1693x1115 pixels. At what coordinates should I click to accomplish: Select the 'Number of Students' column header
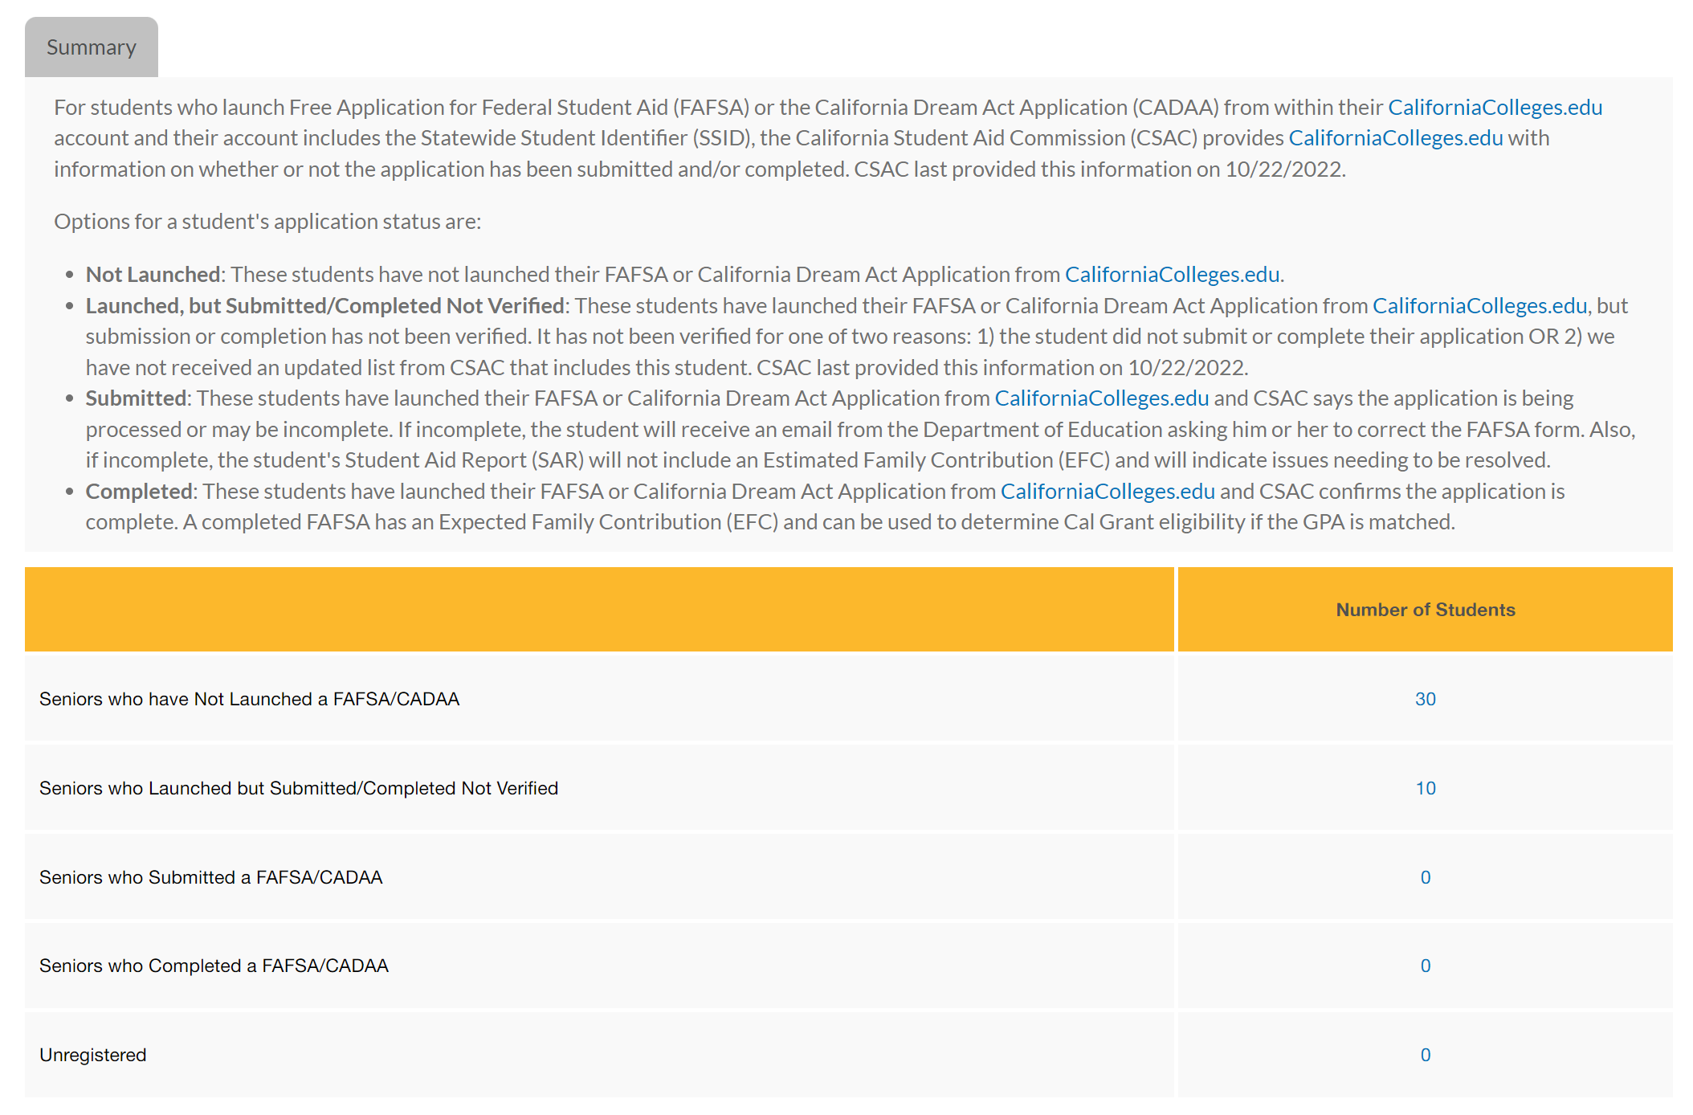pyautogui.click(x=1425, y=610)
